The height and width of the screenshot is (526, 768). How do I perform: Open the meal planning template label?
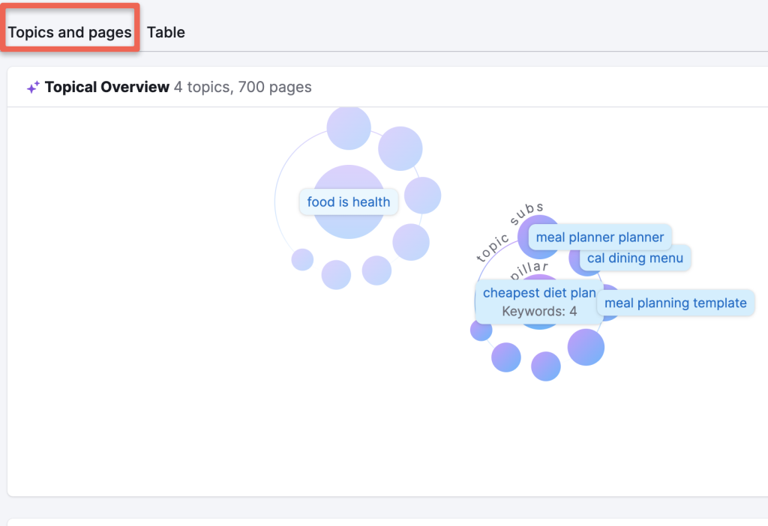pos(675,303)
